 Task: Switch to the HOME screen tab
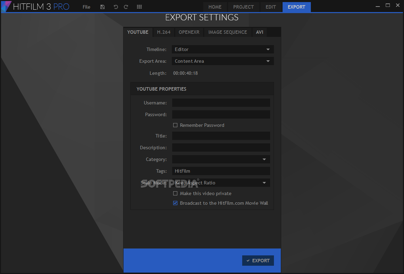pyautogui.click(x=215, y=7)
